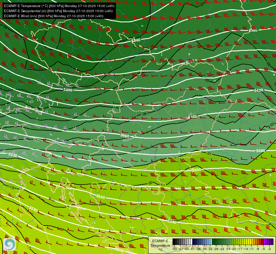Image resolution: width=276 pixels, height=254 pixels.
Task: Click the 5580 geopotential contour label
Action: [33, 209]
